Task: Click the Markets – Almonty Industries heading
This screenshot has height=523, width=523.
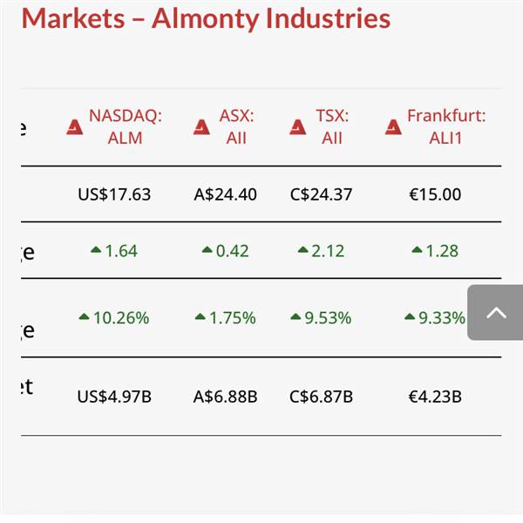Action: click(206, 18)
